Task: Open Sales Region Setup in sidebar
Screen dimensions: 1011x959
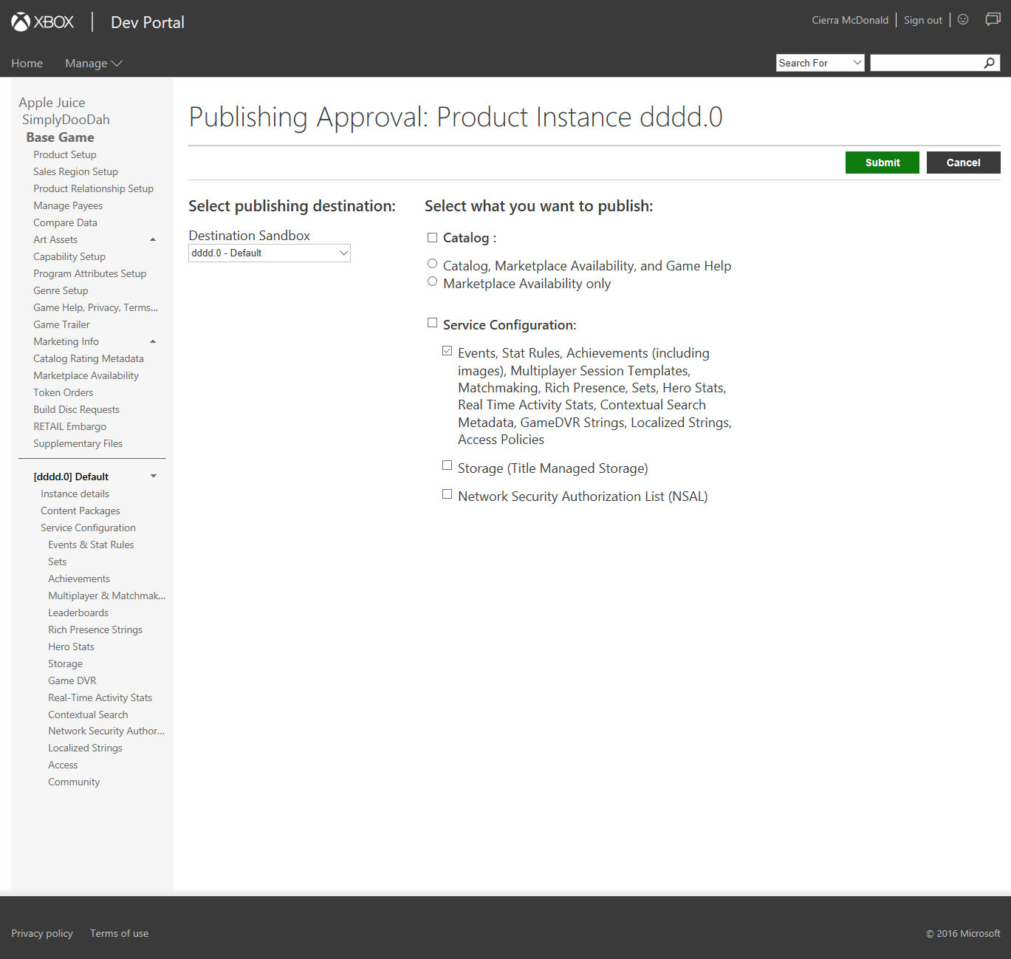Action: coord(75,171)
